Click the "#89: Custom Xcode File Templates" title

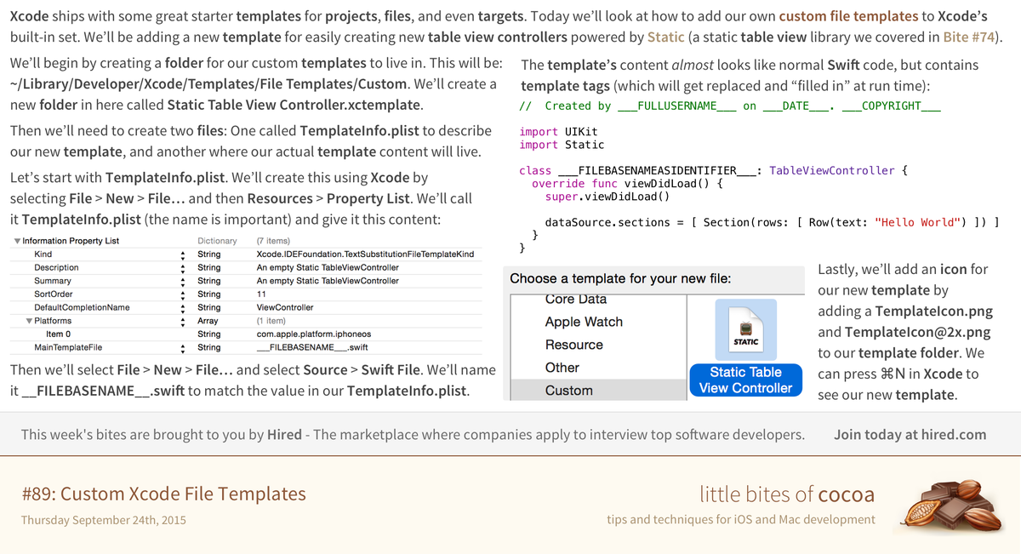[x=163, y=494]
